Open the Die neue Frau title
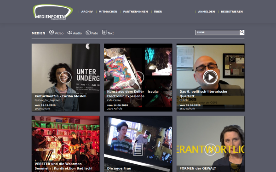 click(x=119, y=168)
